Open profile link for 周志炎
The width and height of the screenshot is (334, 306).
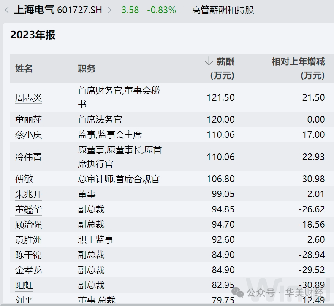[28, 98]
